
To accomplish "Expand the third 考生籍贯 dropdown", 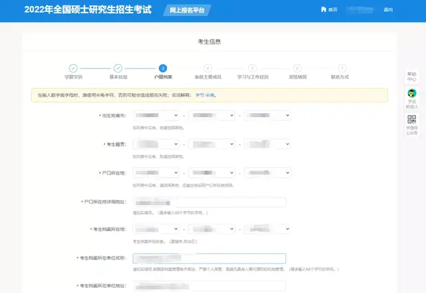I will click(x=268, y=144).
